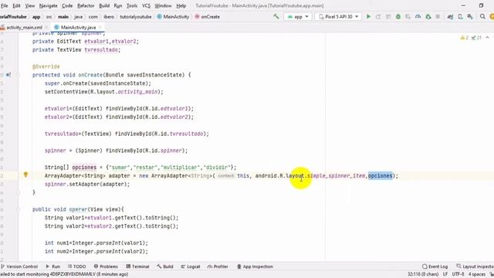Viewport: 494px width, 278px height.
Task: Click the operar method name
Action: (x=78, y=209)
